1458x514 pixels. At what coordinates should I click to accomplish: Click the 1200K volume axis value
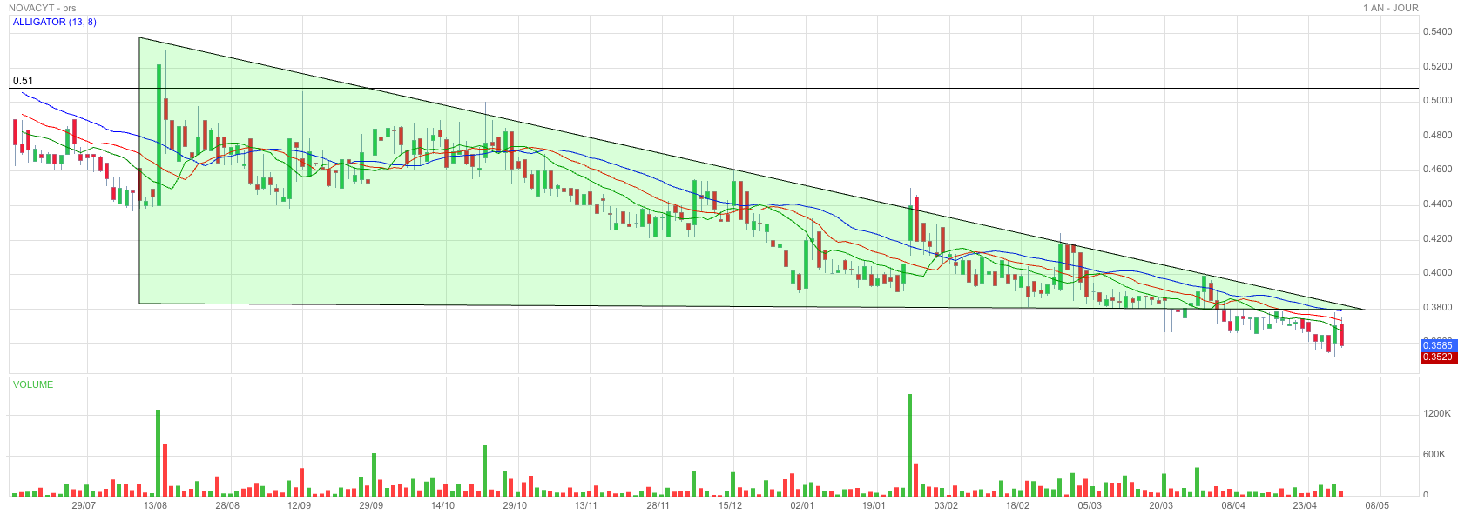pyautogui.click(x=1437, y=413)
